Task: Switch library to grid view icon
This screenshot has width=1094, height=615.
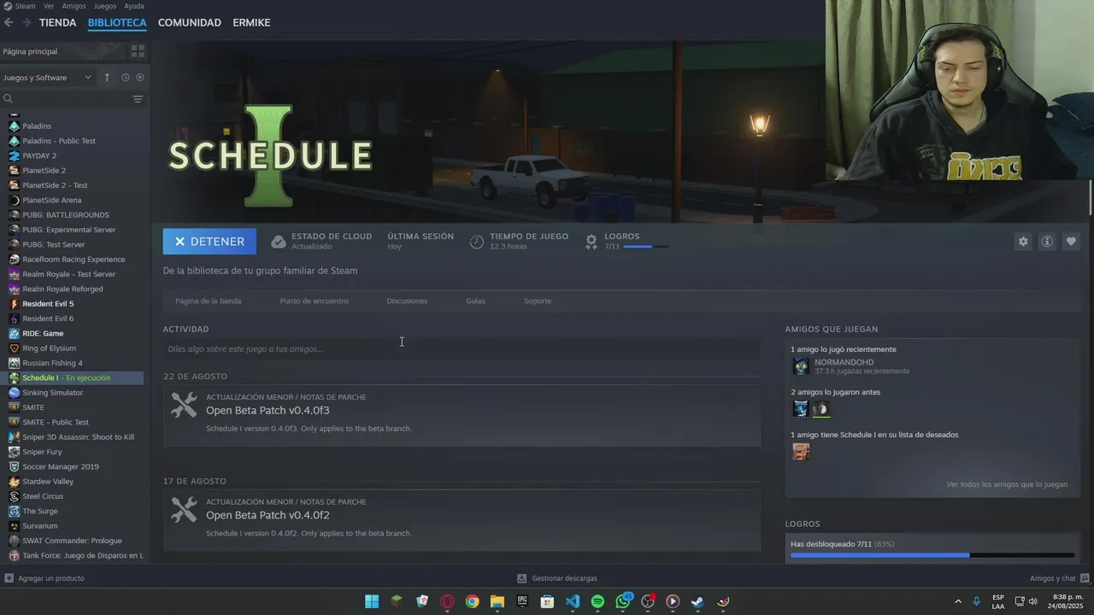Action: 138,51
